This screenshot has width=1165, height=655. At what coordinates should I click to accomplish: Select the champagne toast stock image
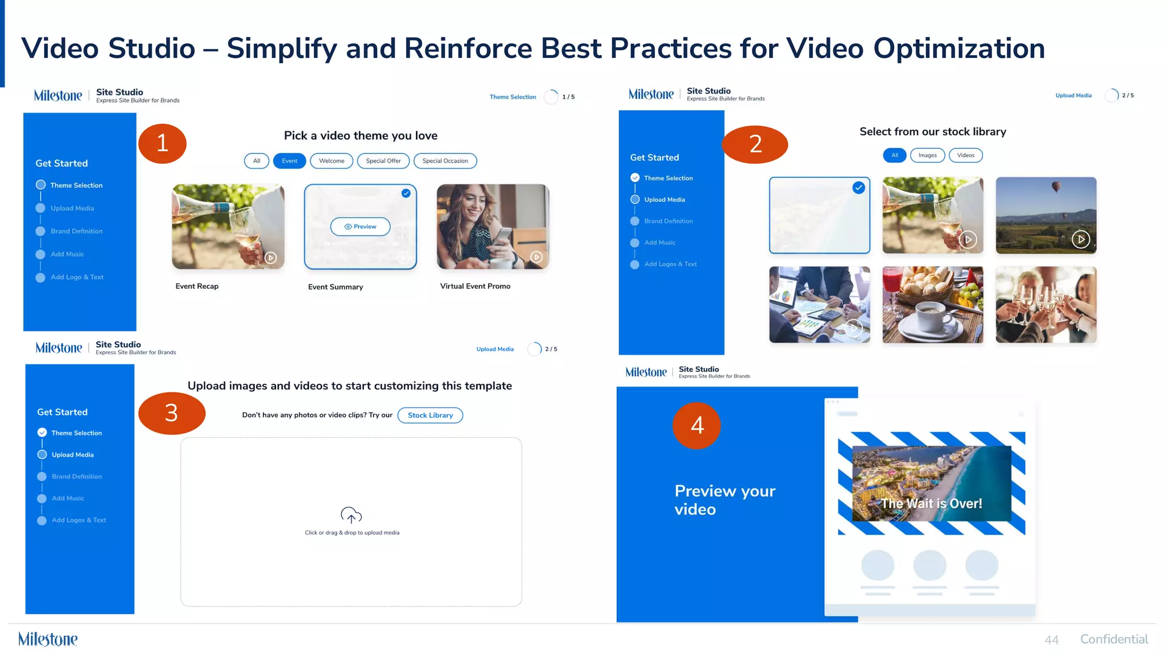pyautogui.click(x=1046, y=305)
